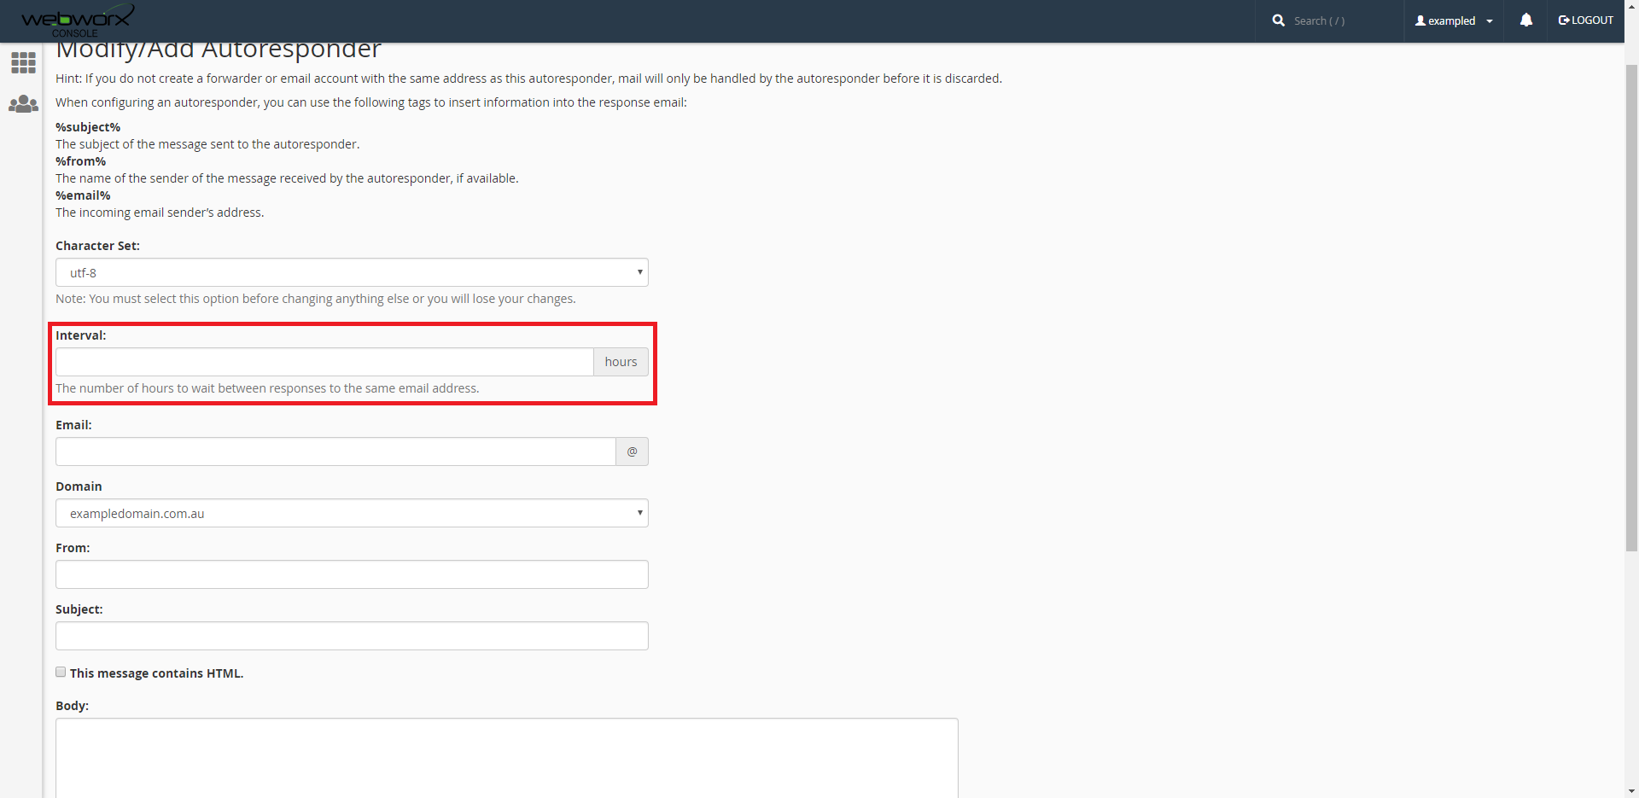Open the users group sidebar icon
This screenshot has height=798, width=1639.
23,104
